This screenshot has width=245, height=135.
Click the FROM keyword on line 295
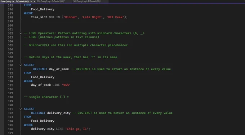pos(27,5)
